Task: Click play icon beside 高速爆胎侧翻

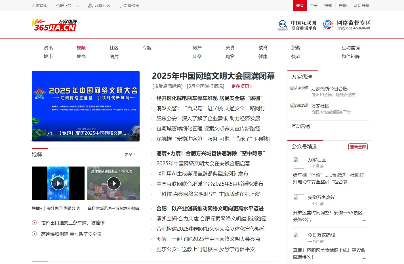Action: pos(34,234)
